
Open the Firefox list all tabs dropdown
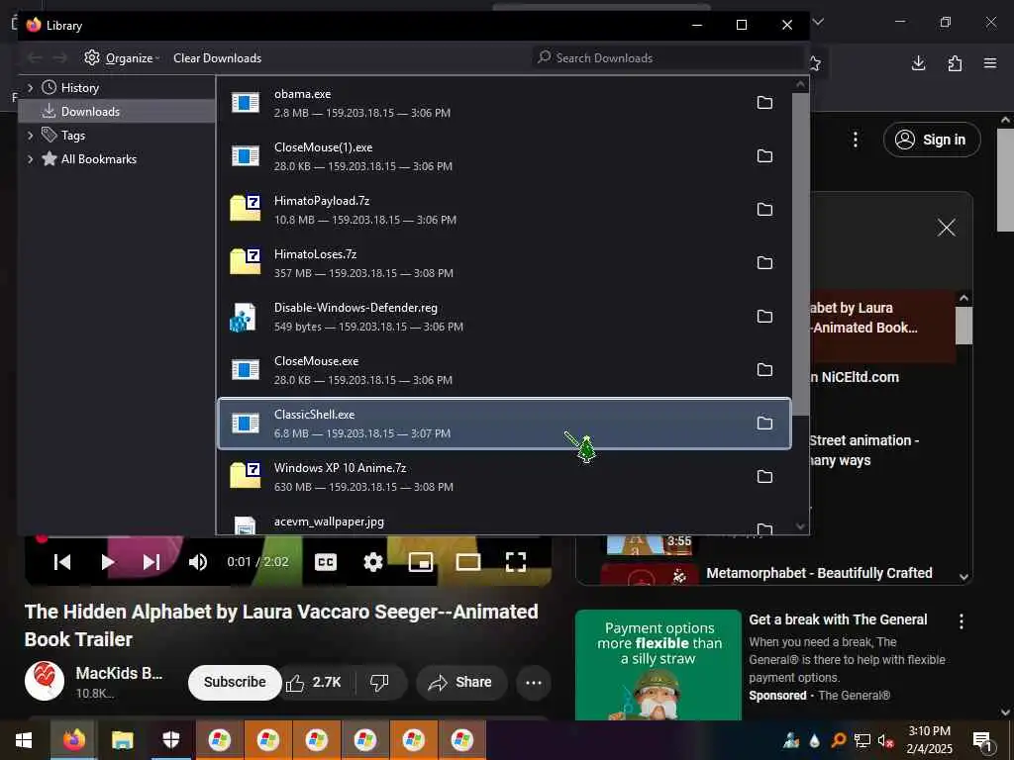point(818,22)
